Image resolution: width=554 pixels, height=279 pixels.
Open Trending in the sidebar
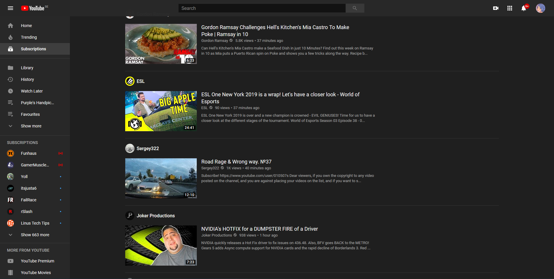click(35, 37)
